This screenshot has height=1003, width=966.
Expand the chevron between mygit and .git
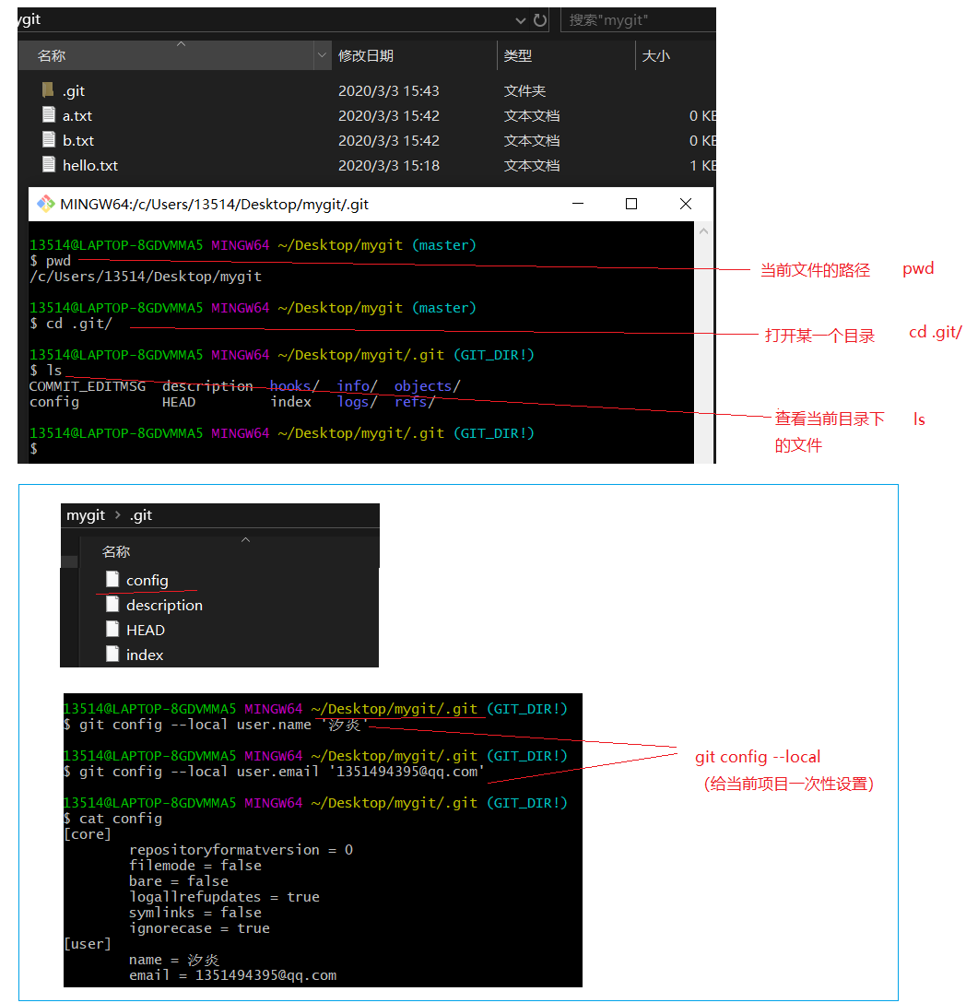[x=118, y=515]
